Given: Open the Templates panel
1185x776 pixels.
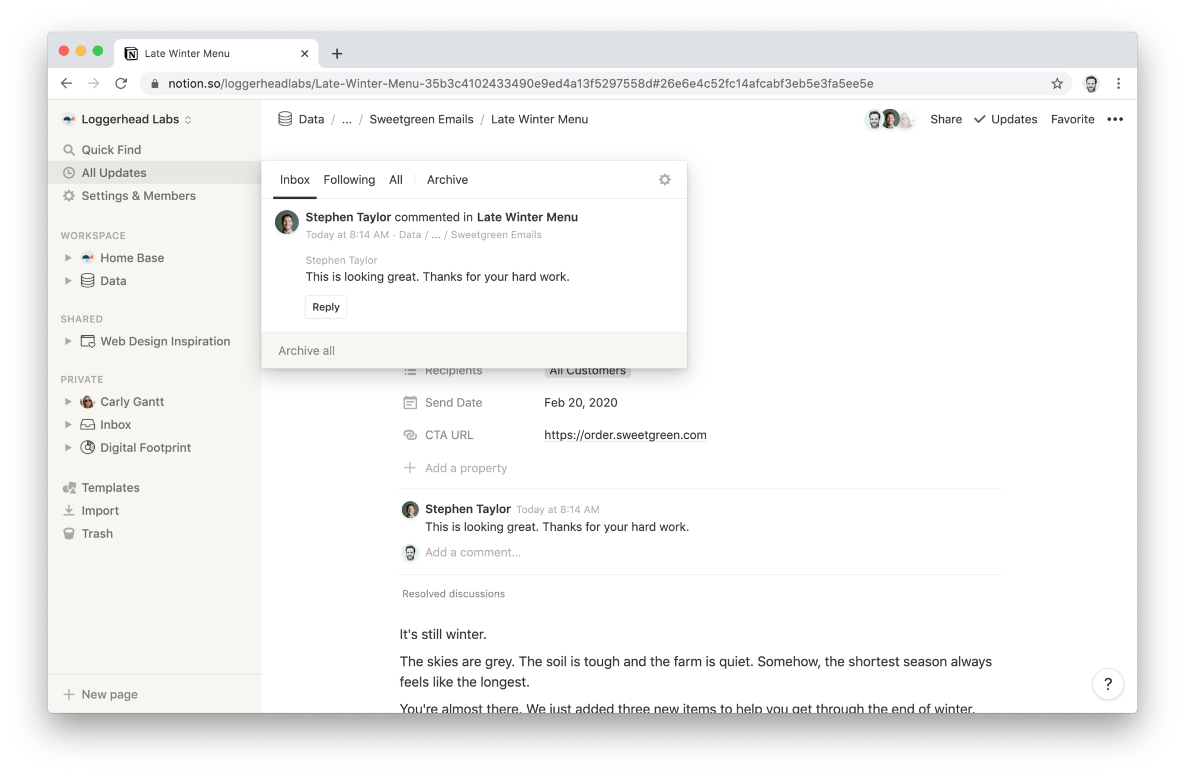Looking at the screenshot, I should tap(110, 487).
